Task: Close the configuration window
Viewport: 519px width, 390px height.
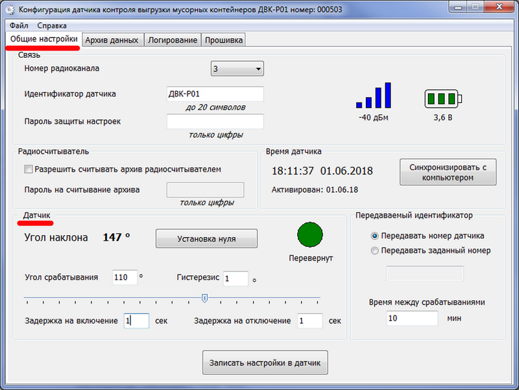Action: coord(499,6)
